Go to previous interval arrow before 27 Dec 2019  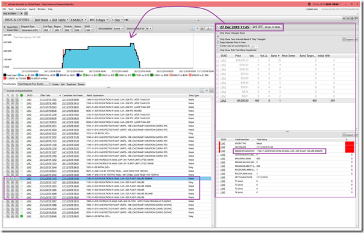pyautogui.click(x=218, y=27)
